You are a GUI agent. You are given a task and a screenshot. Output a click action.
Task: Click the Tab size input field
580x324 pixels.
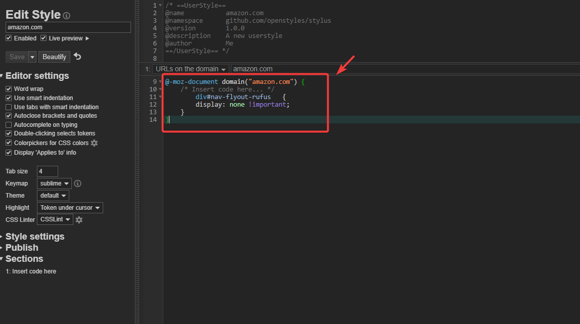click(x=47, y=171)
